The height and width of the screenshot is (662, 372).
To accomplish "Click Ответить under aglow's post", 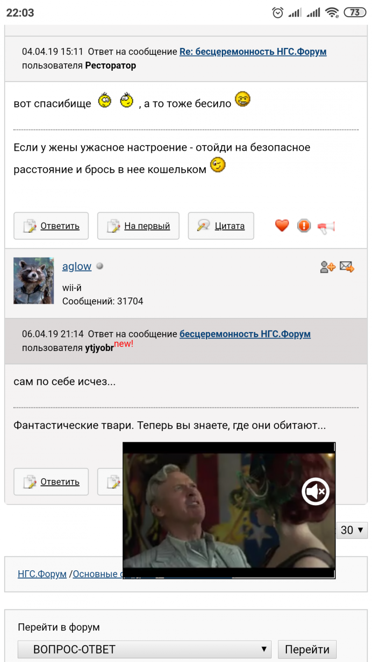I will tap(51, 481).
